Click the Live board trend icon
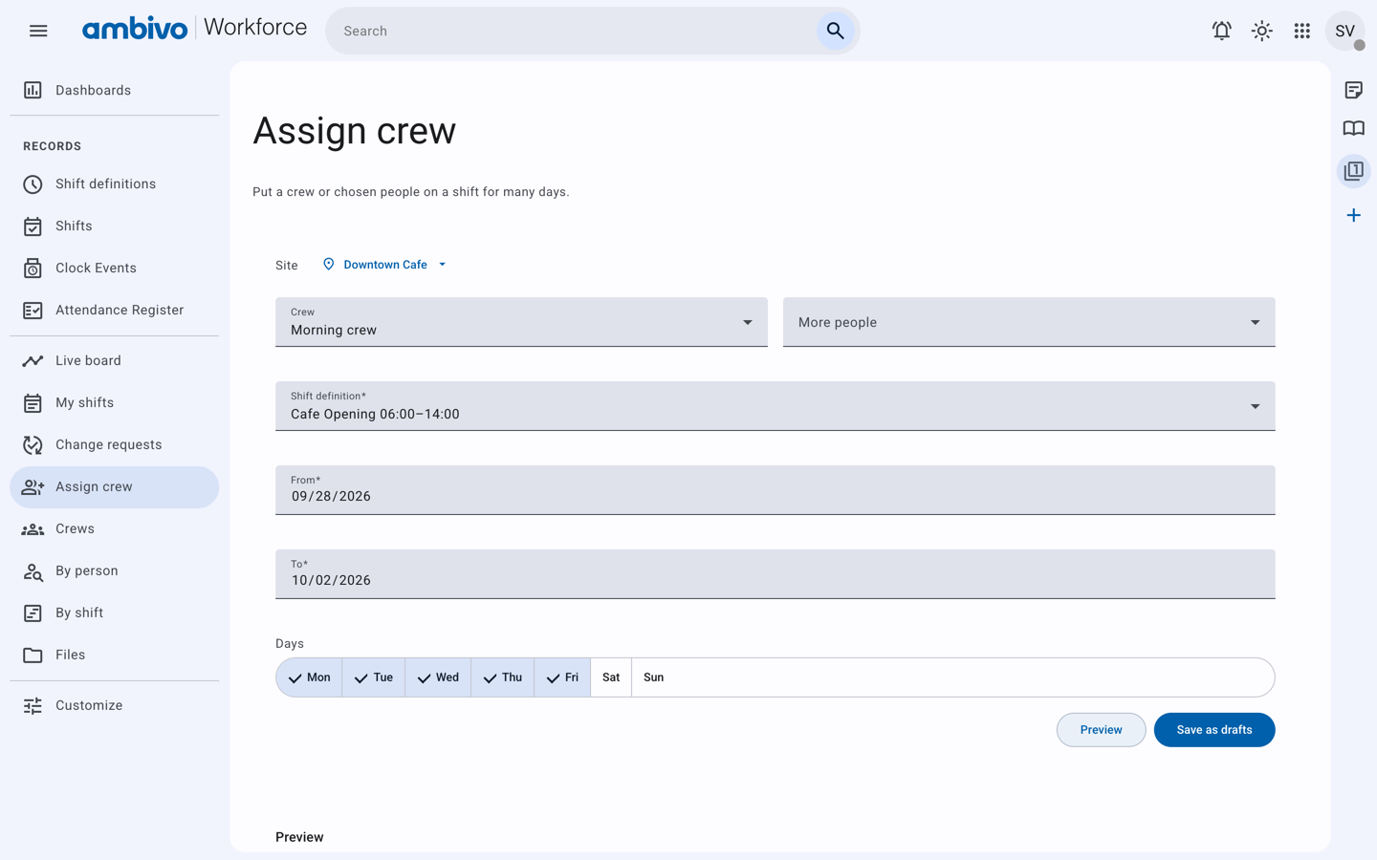The width and height of the screenshot is (1377, 860). pyautogui.click(x=33, y=360)
